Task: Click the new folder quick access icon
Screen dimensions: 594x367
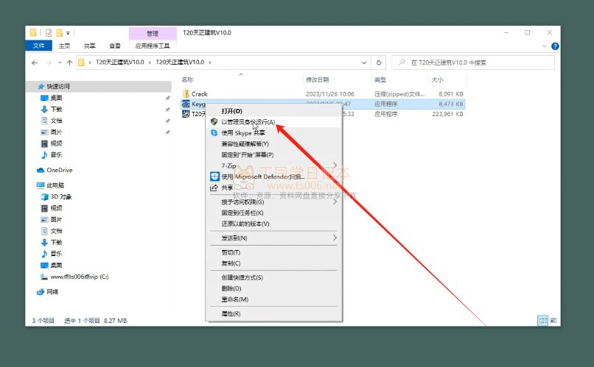Action: tap(59, 33)
